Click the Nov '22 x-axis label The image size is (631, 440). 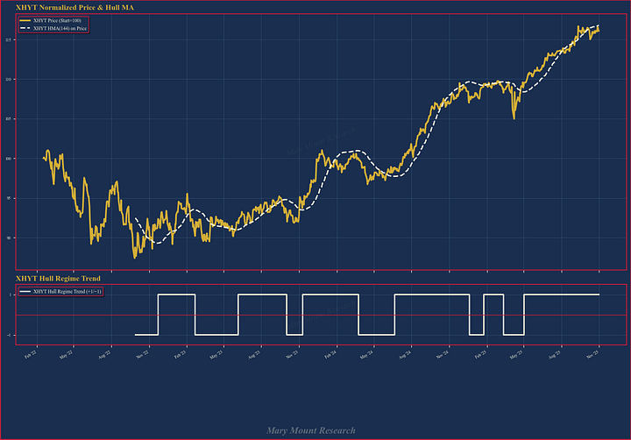click(142, 354)
